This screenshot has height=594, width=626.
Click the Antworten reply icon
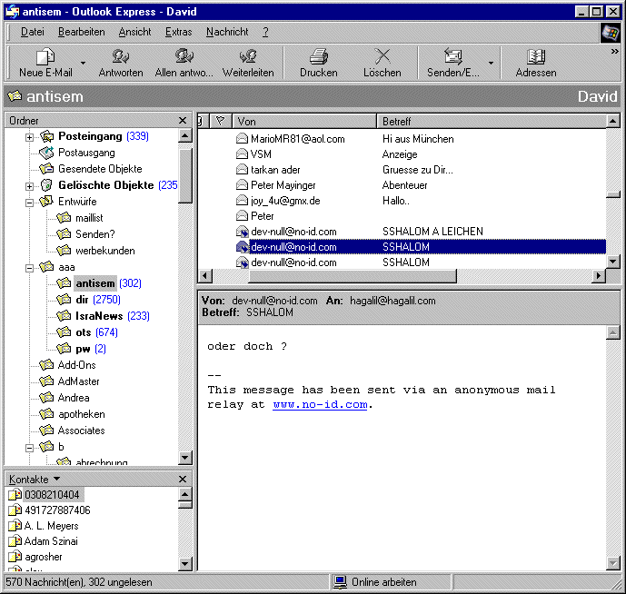[x=120, y=57]
